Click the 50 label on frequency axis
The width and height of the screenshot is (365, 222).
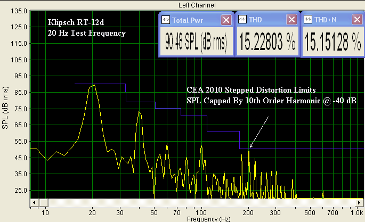pos(154,213)
